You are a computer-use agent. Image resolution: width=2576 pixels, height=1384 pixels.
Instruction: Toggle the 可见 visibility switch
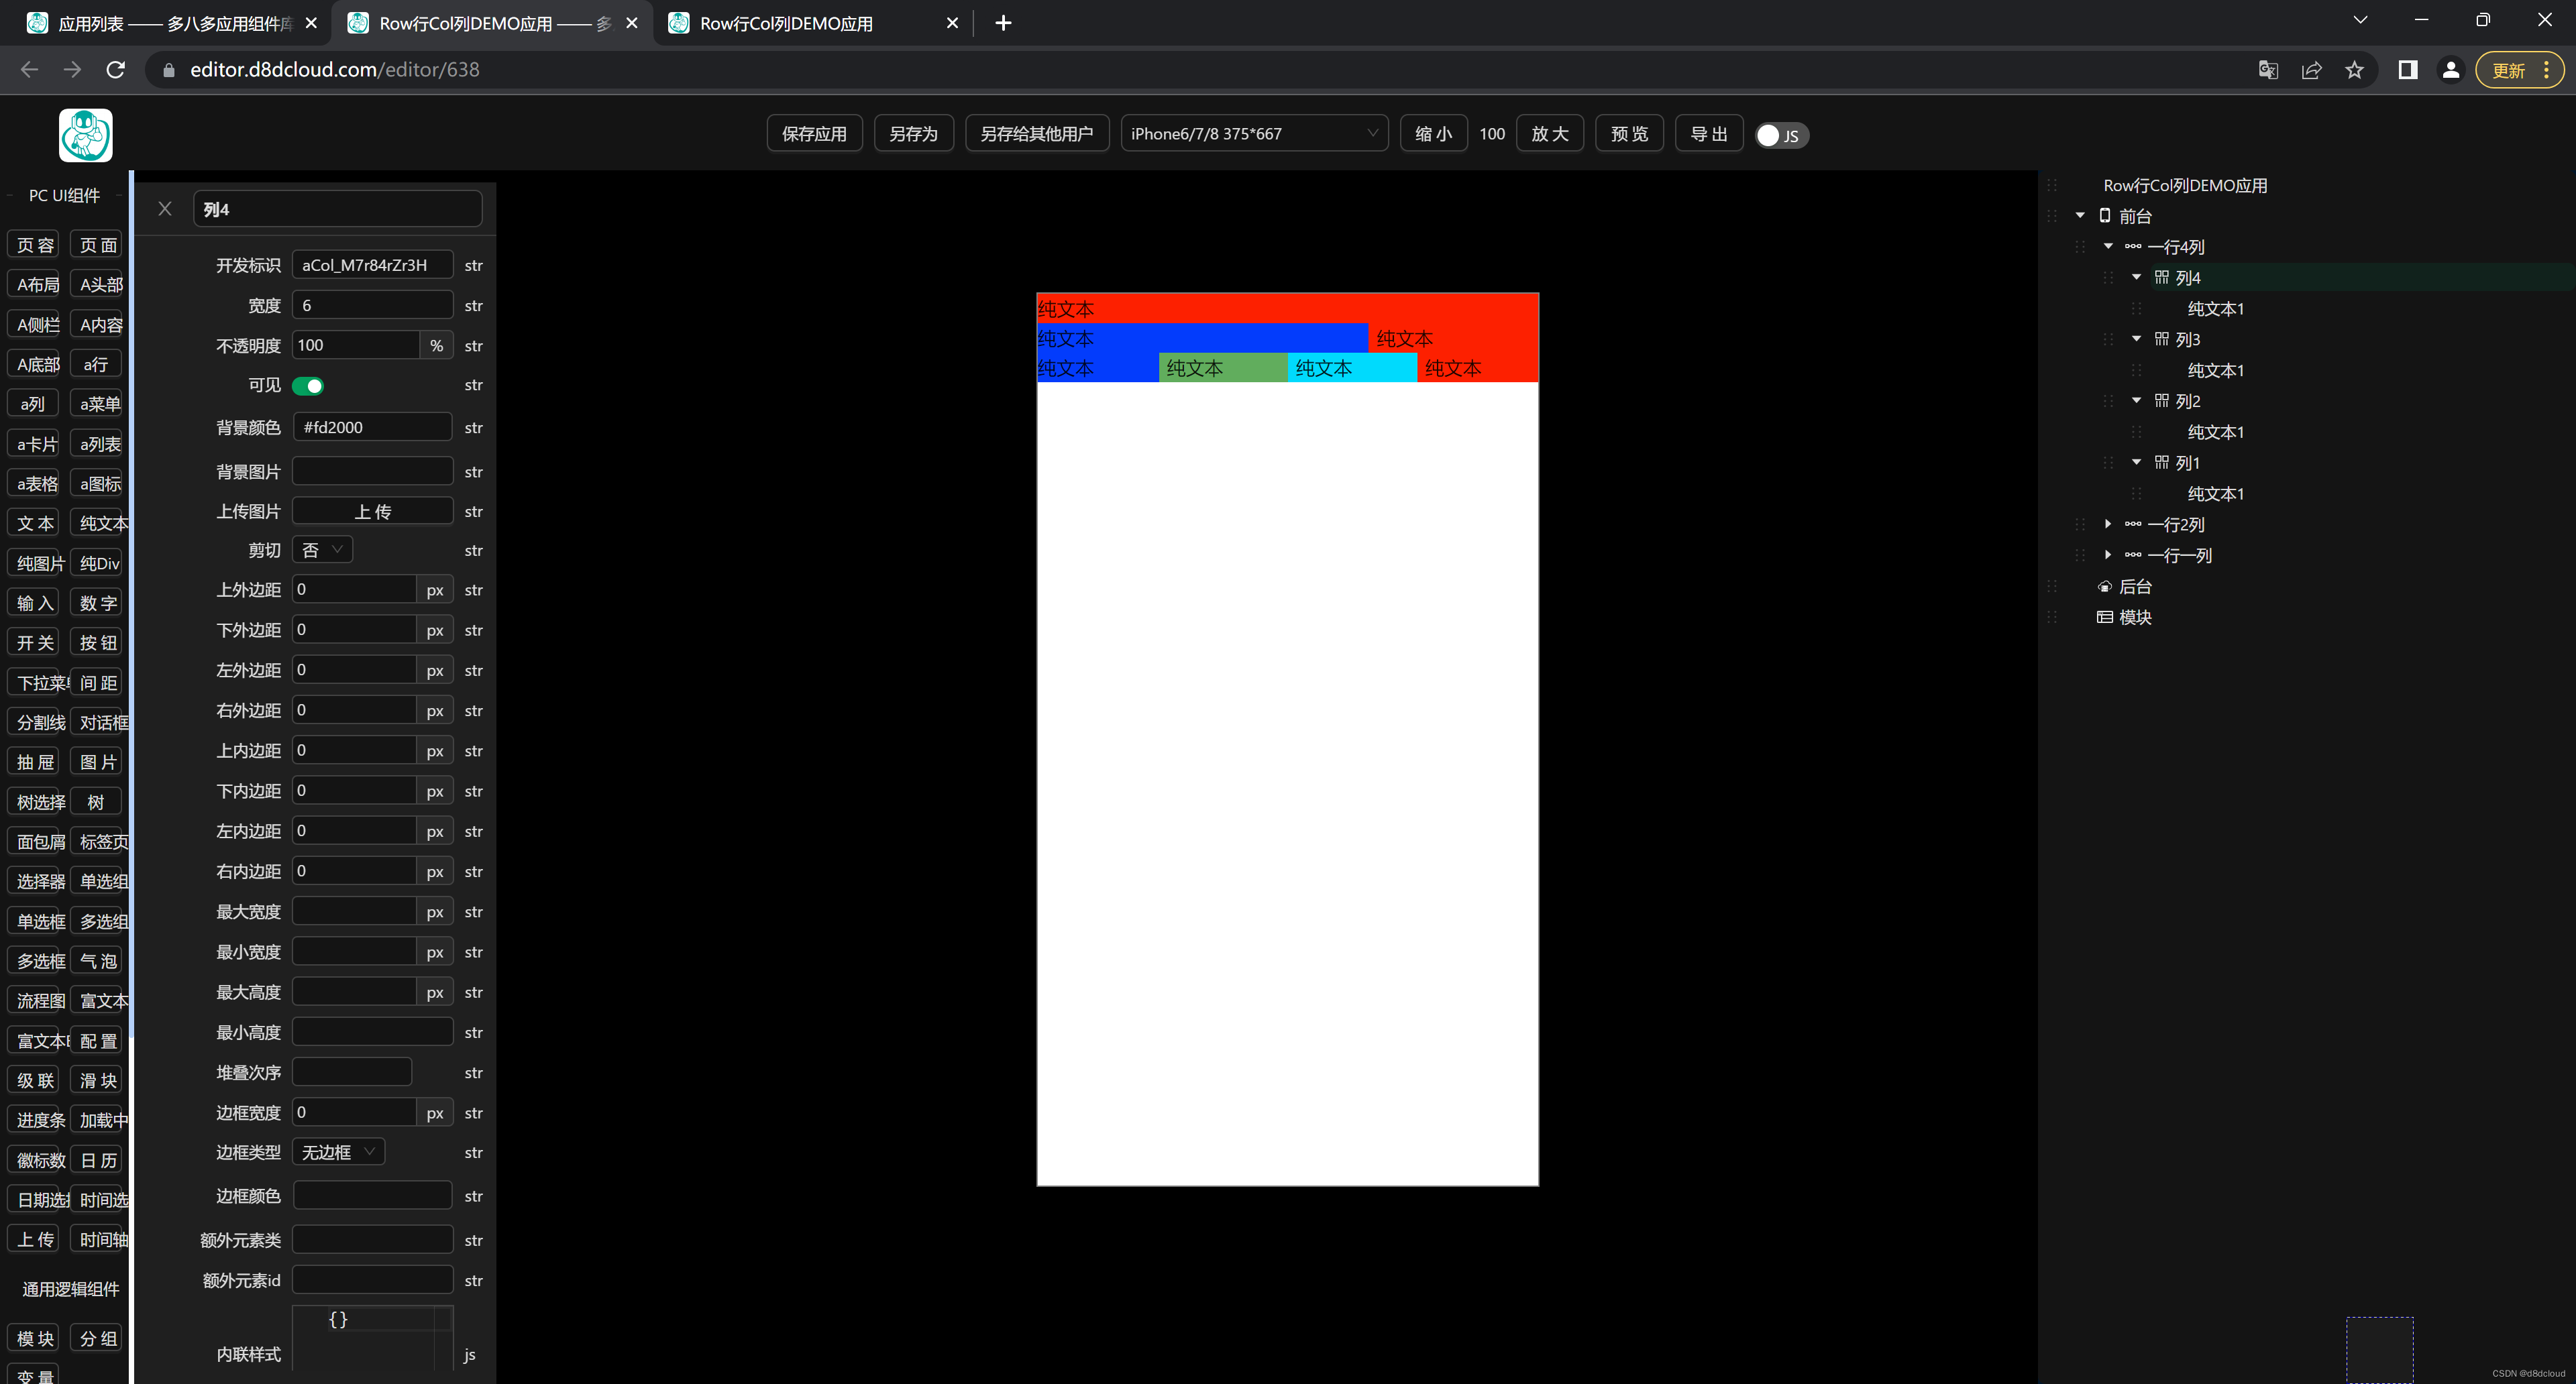[308, 386]
